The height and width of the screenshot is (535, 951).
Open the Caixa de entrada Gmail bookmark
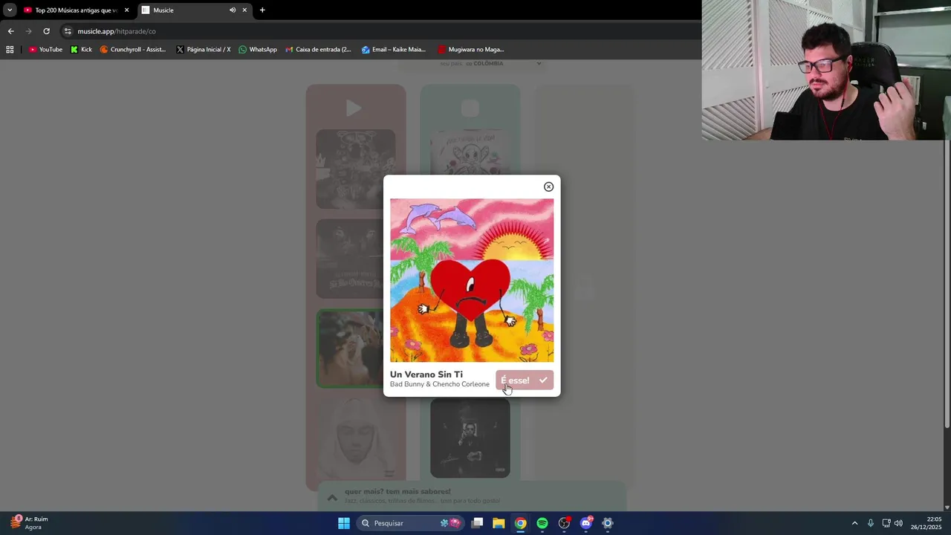coord(319,50)
